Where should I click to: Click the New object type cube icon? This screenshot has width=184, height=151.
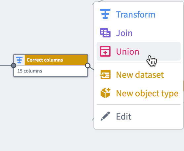pos(105,93)
